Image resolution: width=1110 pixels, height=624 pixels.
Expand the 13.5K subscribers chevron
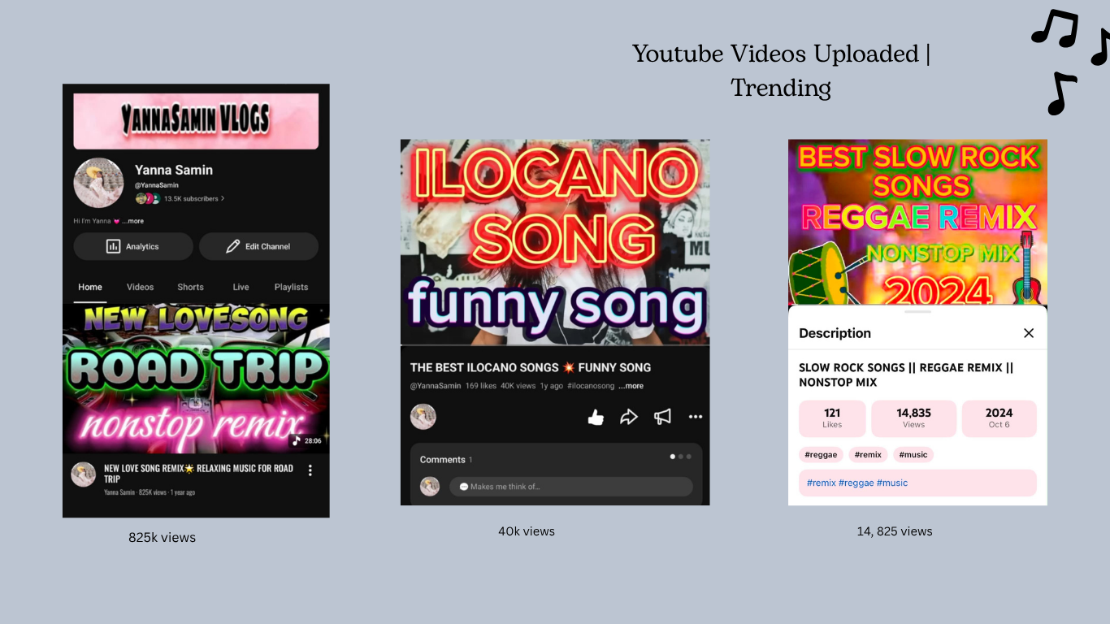[223, 198]
